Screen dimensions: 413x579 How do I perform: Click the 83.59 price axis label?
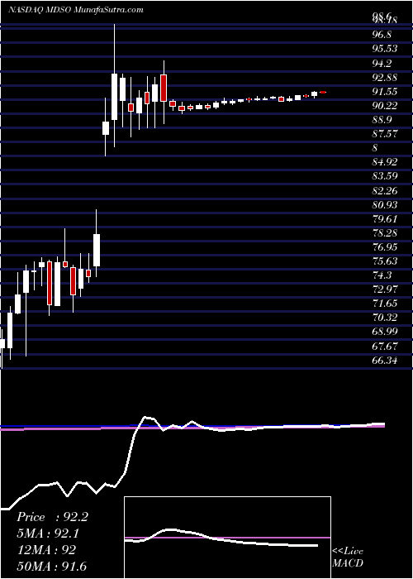coord(385,176)
